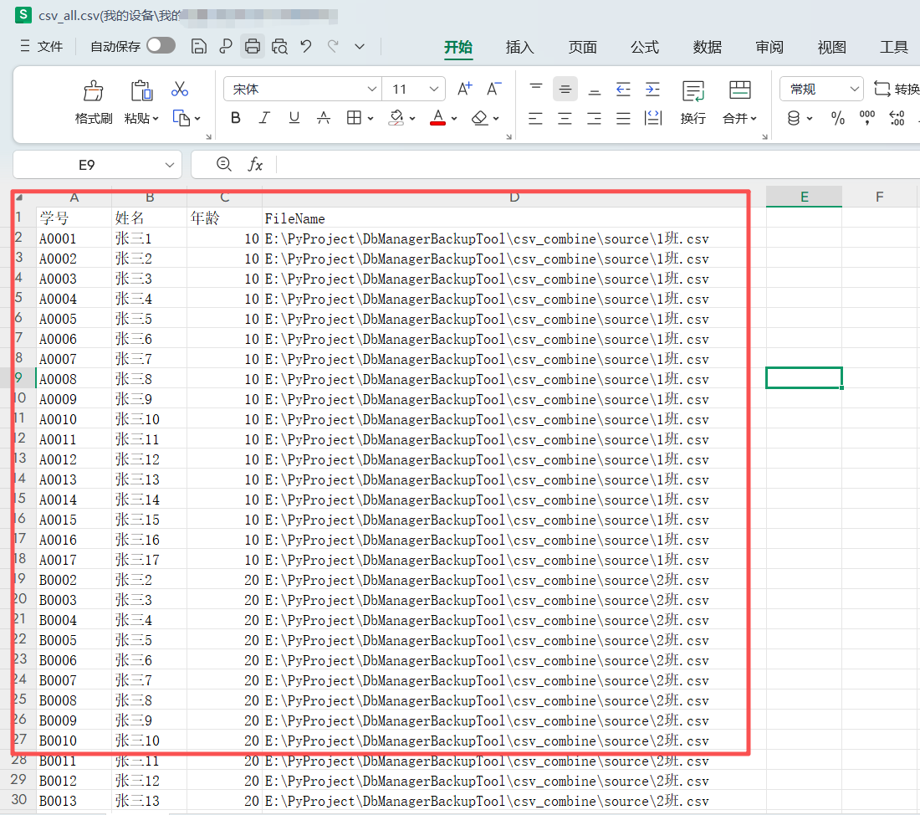Click the Wrap Text (换行) button

click(x=693, y=104)
